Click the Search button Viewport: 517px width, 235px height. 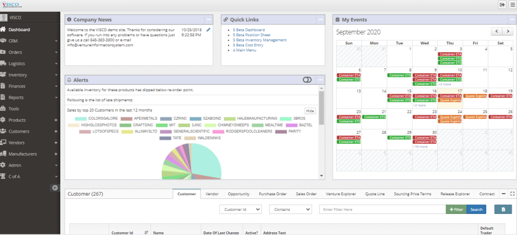click(x=477, y=209)
